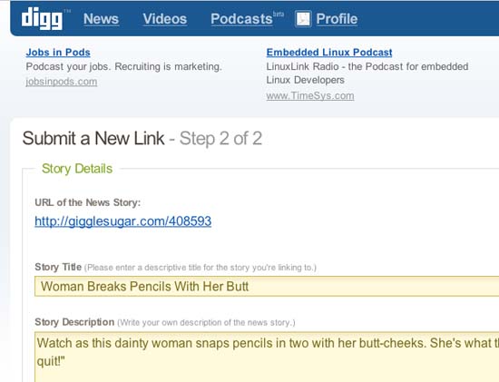Click the Story Description label
499x382 pixels.
point(74,322)
